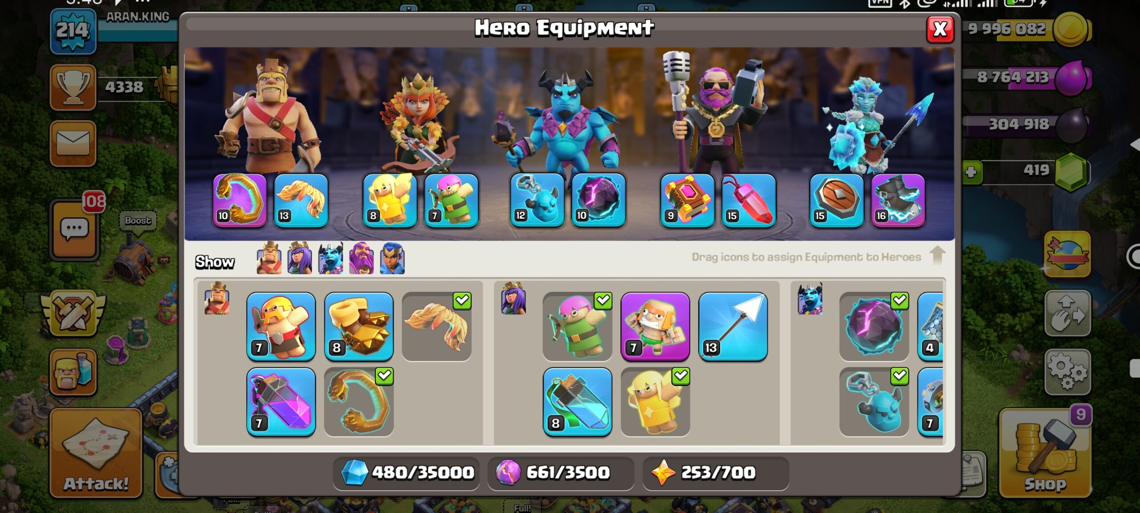This screenshot has width=1140, height=513.
Task: Open the Shop button
Action: [1045, 452]
